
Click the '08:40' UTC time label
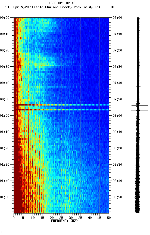point(117,181)
